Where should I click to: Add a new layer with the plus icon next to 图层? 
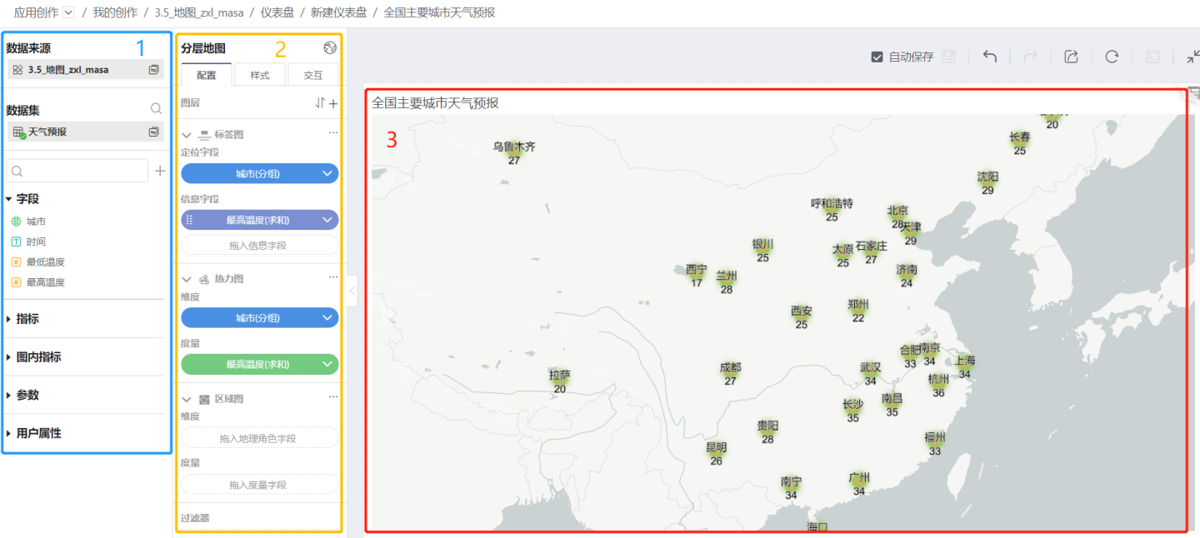[x=333, y=103]
